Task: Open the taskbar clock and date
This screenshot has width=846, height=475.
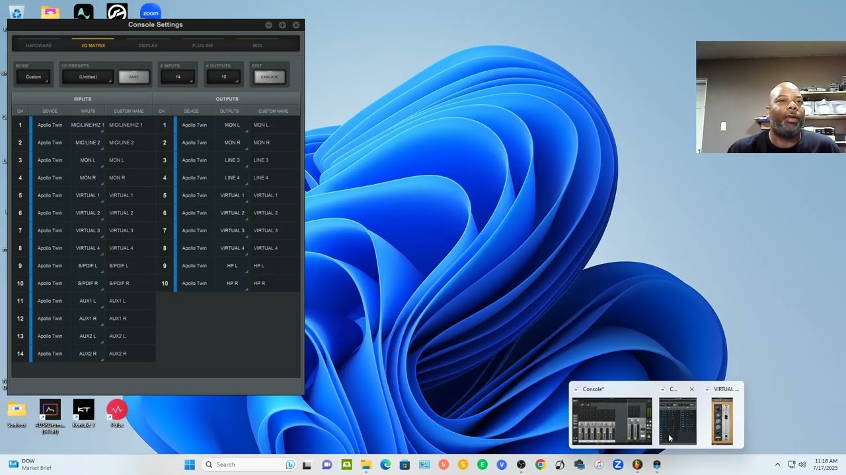Action: point(826,464)
